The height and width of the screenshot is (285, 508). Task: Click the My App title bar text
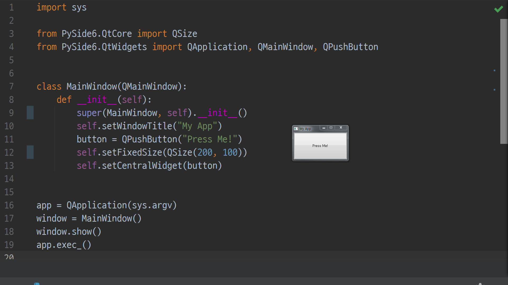(305, 129)
